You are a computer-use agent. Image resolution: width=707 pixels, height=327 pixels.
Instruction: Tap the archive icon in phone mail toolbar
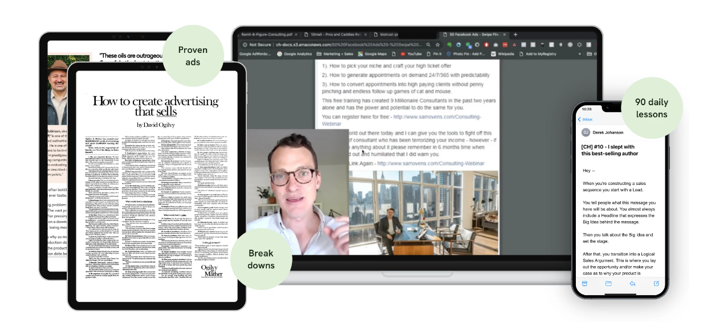click(584, 283)
